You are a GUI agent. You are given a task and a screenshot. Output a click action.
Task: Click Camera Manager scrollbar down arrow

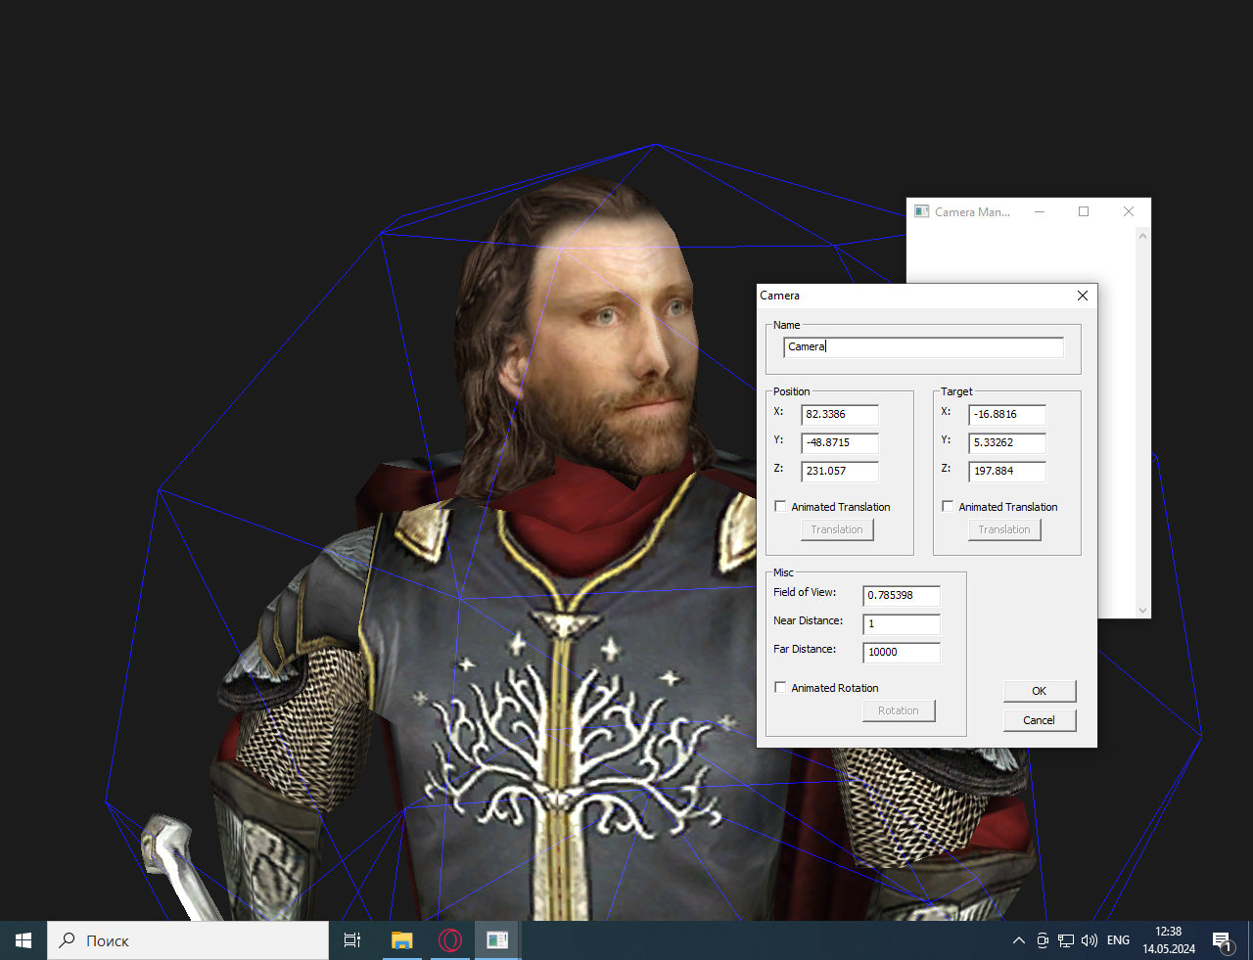tap(1142, 610)
